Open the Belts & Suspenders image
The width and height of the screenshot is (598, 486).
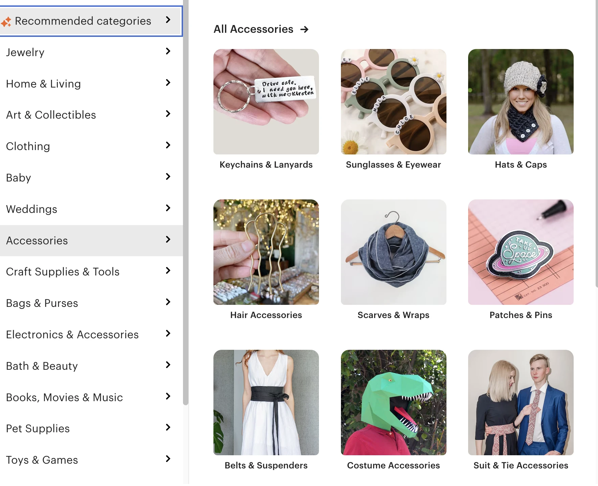point(266,402)
